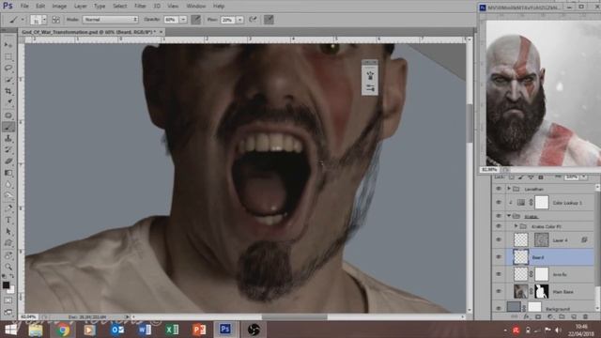Click Add layer style fx icon
This screenshot has height=338, width=601.
[x=526, y=317]
